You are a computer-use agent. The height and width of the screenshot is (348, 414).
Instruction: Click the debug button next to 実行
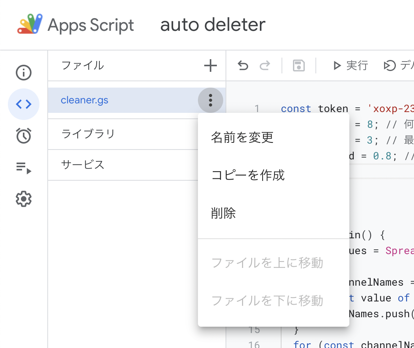(398, 65)
